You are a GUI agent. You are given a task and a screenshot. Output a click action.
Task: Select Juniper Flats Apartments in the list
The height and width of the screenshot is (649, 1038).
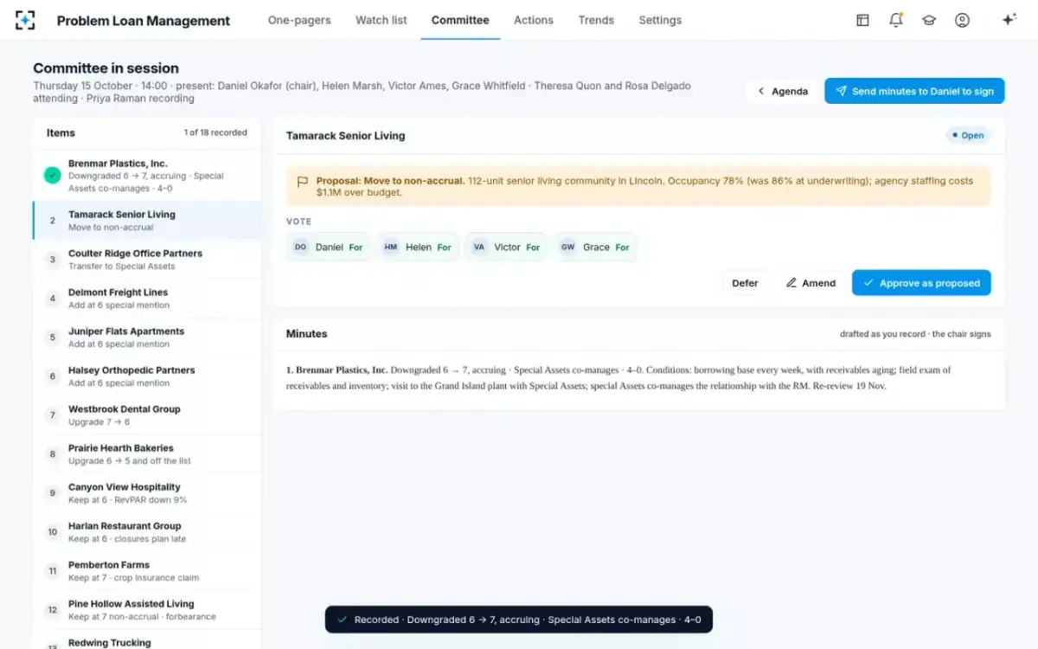pos(147,337)
